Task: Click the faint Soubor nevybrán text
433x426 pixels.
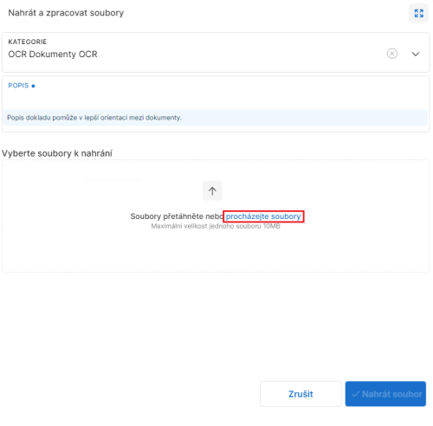Action: [x=113, y=180]
